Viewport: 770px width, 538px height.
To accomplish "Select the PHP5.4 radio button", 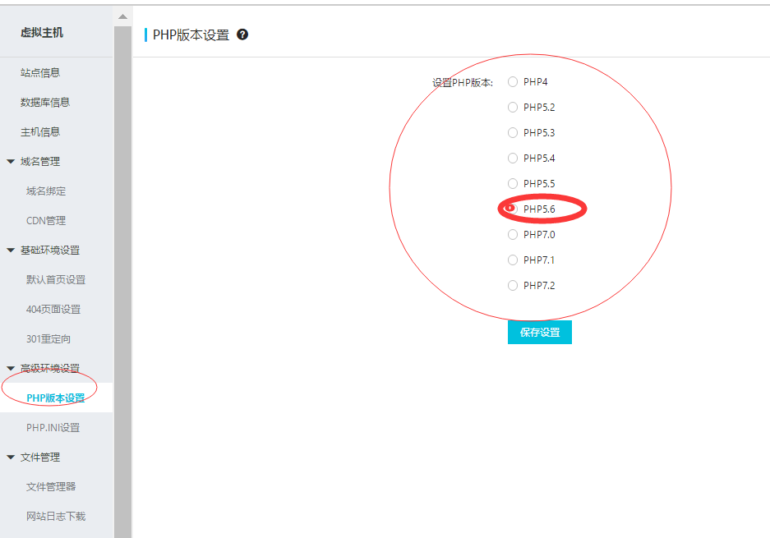I will click(513, 158).
